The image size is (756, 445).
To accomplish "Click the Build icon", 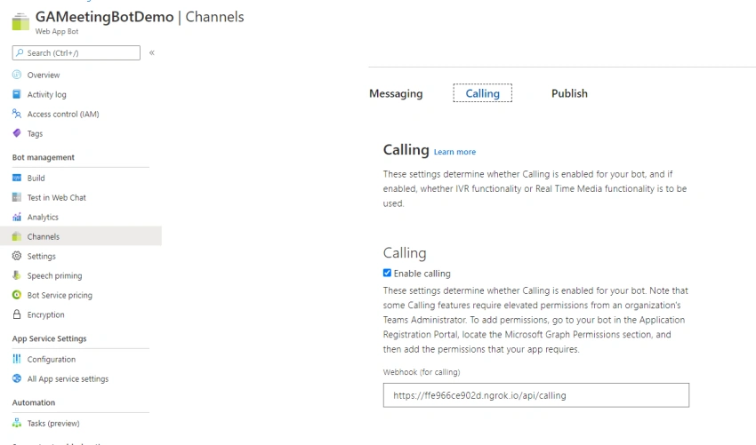I will (17, 178).
